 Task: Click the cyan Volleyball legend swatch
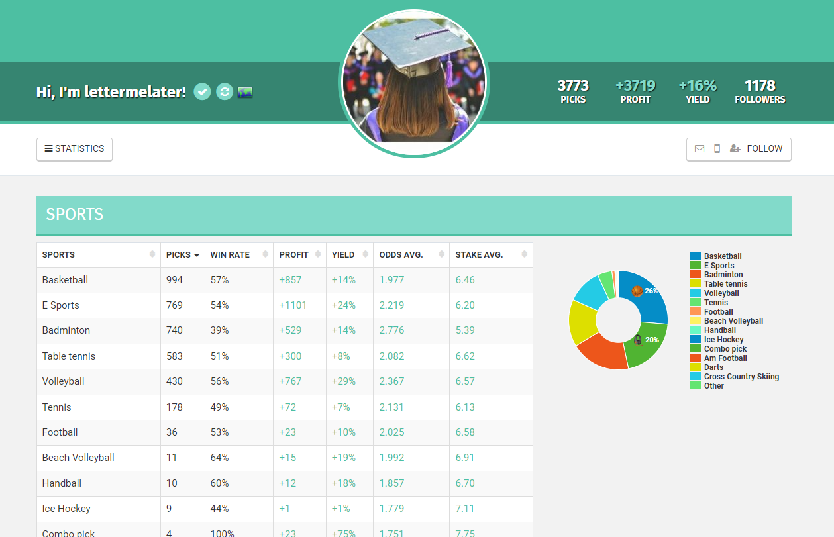tap(696, 293)
